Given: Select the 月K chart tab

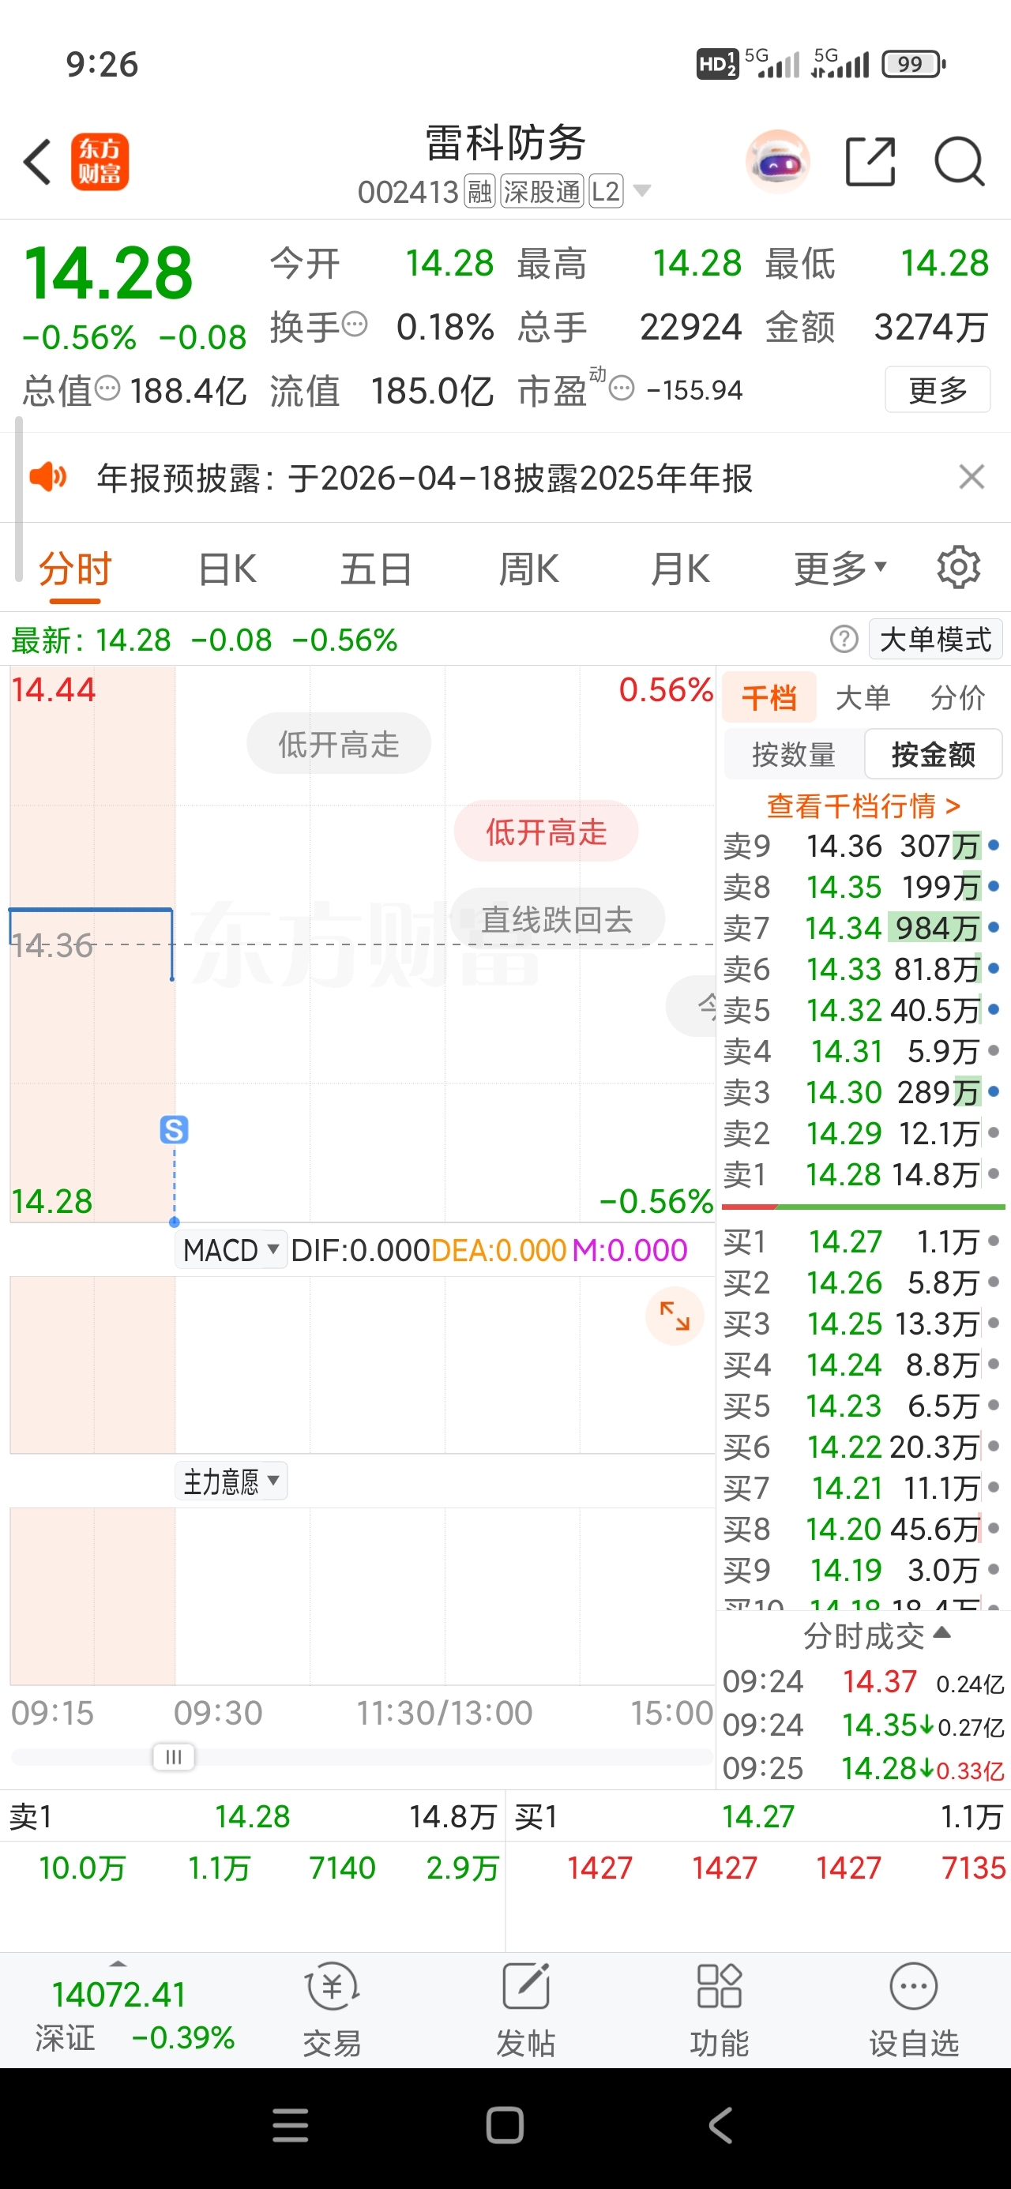Looking at the screenshot, I should pos(679,569).
